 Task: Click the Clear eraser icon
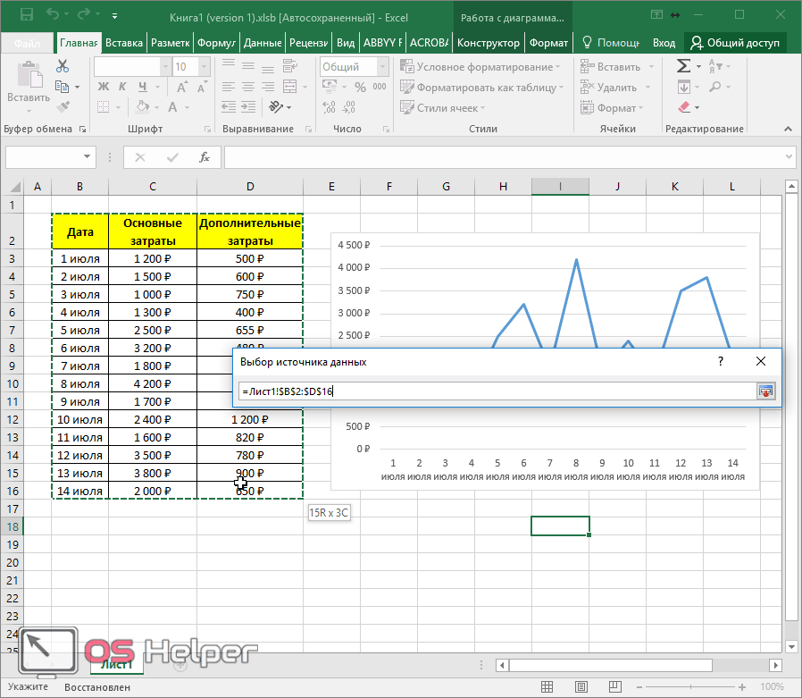tap(684, 107)
